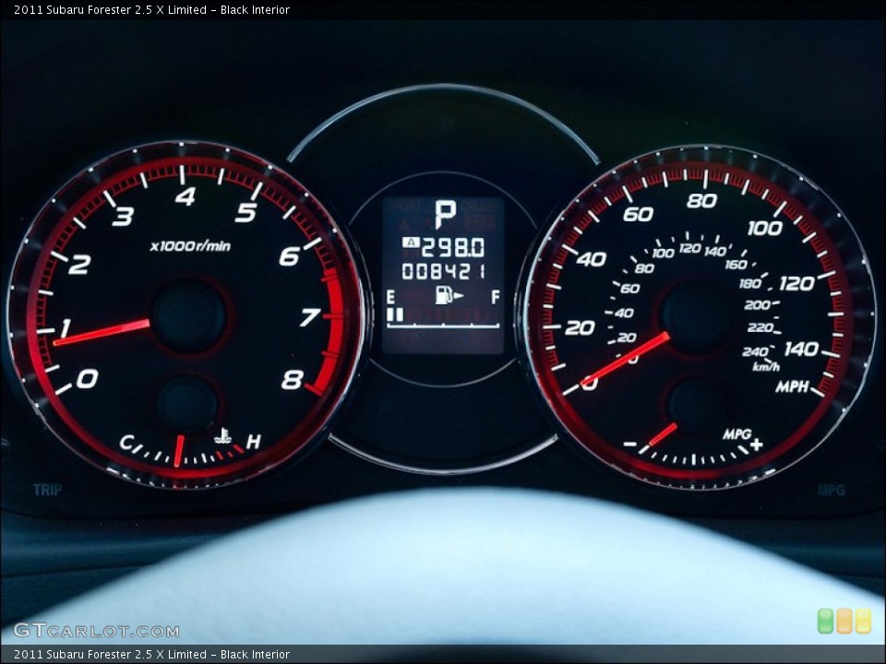Click the tachometer number 6

point(289,256)
